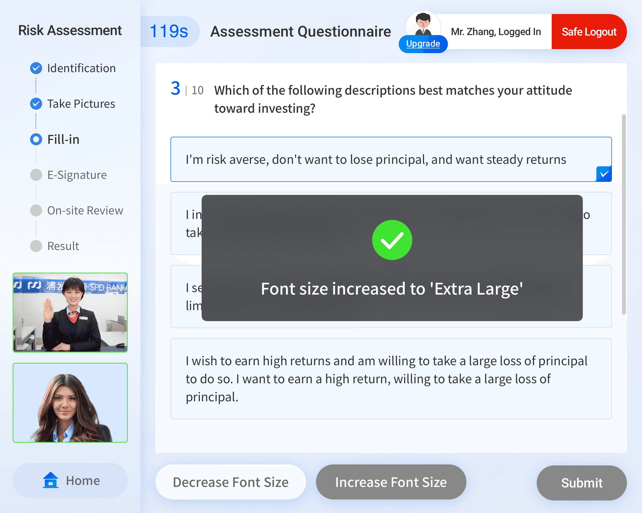
Task: Click the question list vertical scrollbar
Action: pos(623,214)
